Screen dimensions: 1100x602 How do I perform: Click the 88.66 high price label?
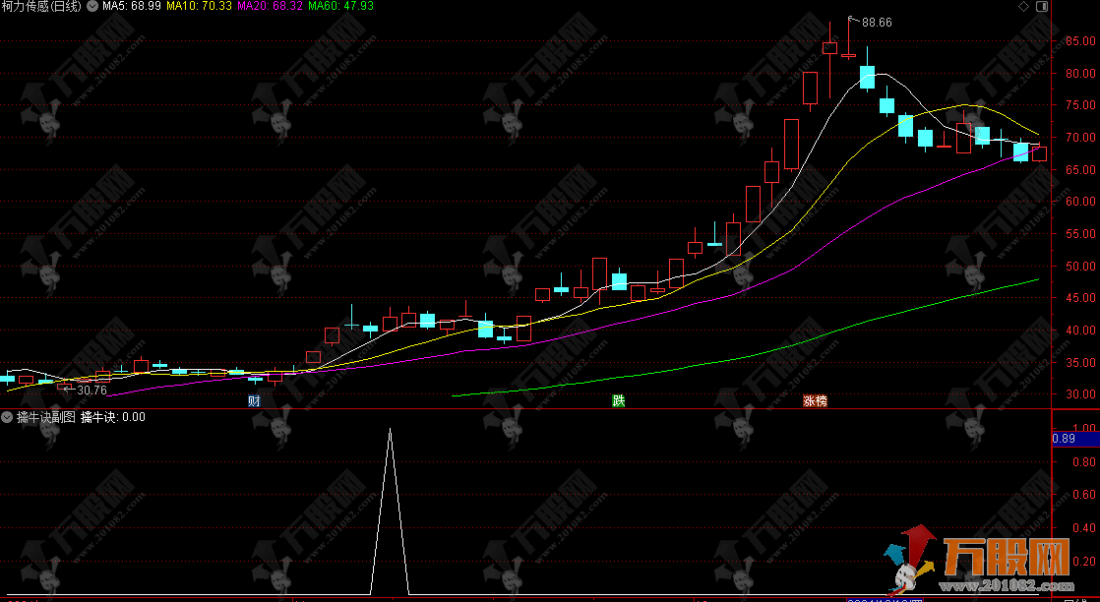click(x=877, y=23)
